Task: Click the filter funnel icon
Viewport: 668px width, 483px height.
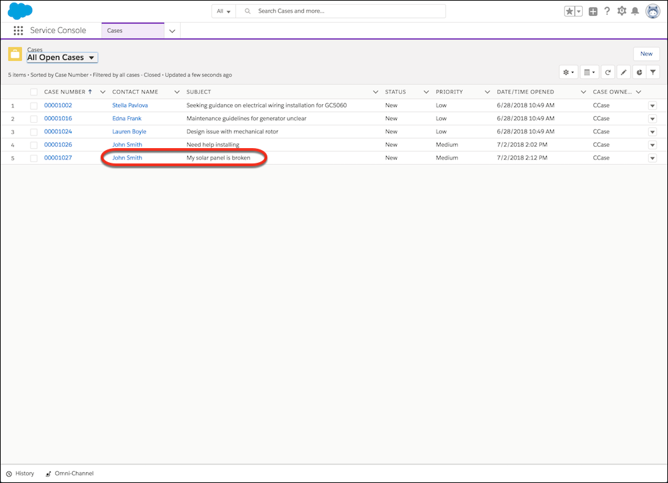Action: coord(653,71)
